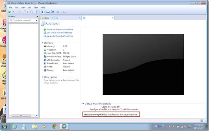Select the Printer device
Image resolution: width=209 pixels, height=131 pixels.
(61, 67)
